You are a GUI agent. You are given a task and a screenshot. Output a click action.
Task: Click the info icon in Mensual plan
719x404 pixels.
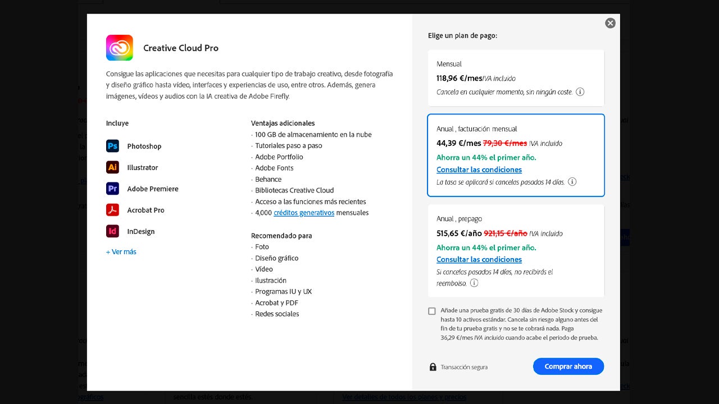(x=580, y=92)
